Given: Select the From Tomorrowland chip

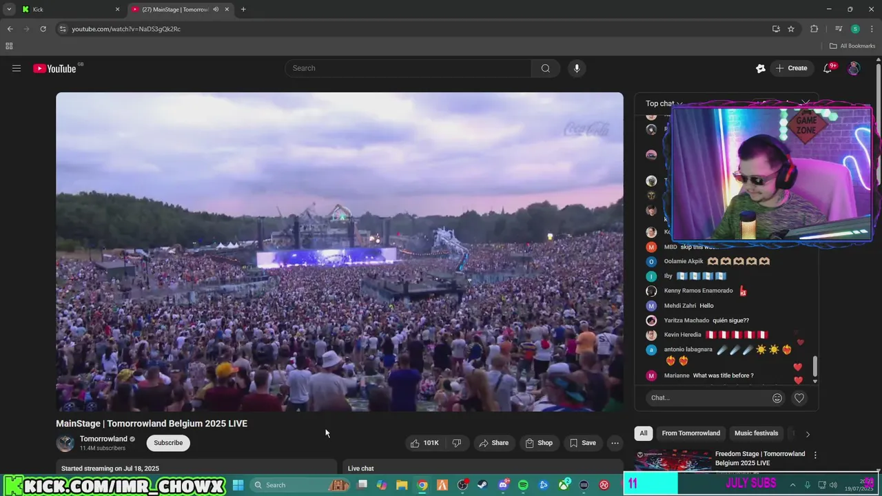Looking at the screenshot, I should point(691,433).
